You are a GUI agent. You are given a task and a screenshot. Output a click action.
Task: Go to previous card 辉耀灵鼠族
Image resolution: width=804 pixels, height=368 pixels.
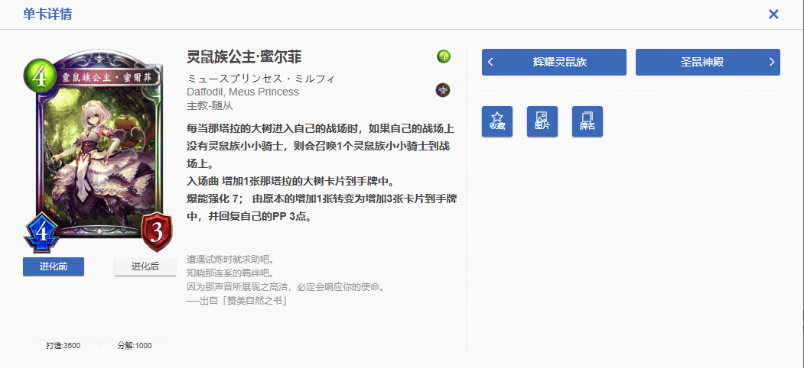coord(554,63)
